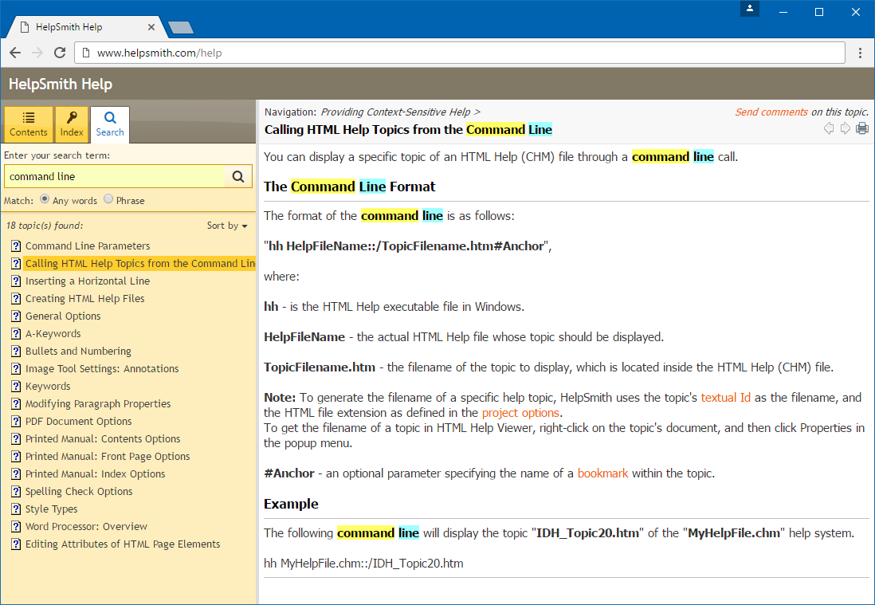Open the Send comments link
Viewport: 875px width, 605px height.
point(771,112)
